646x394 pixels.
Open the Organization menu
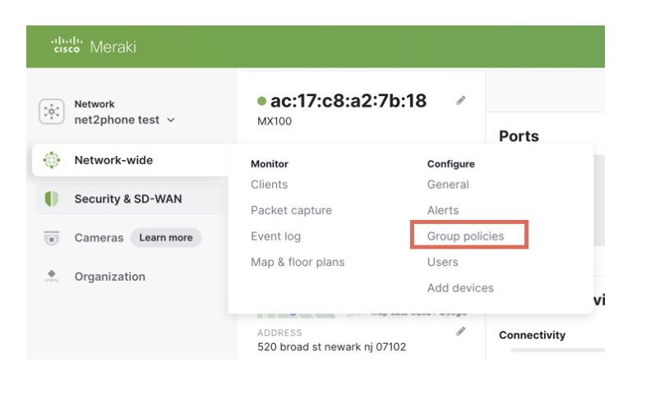click(x=109, y=277)
